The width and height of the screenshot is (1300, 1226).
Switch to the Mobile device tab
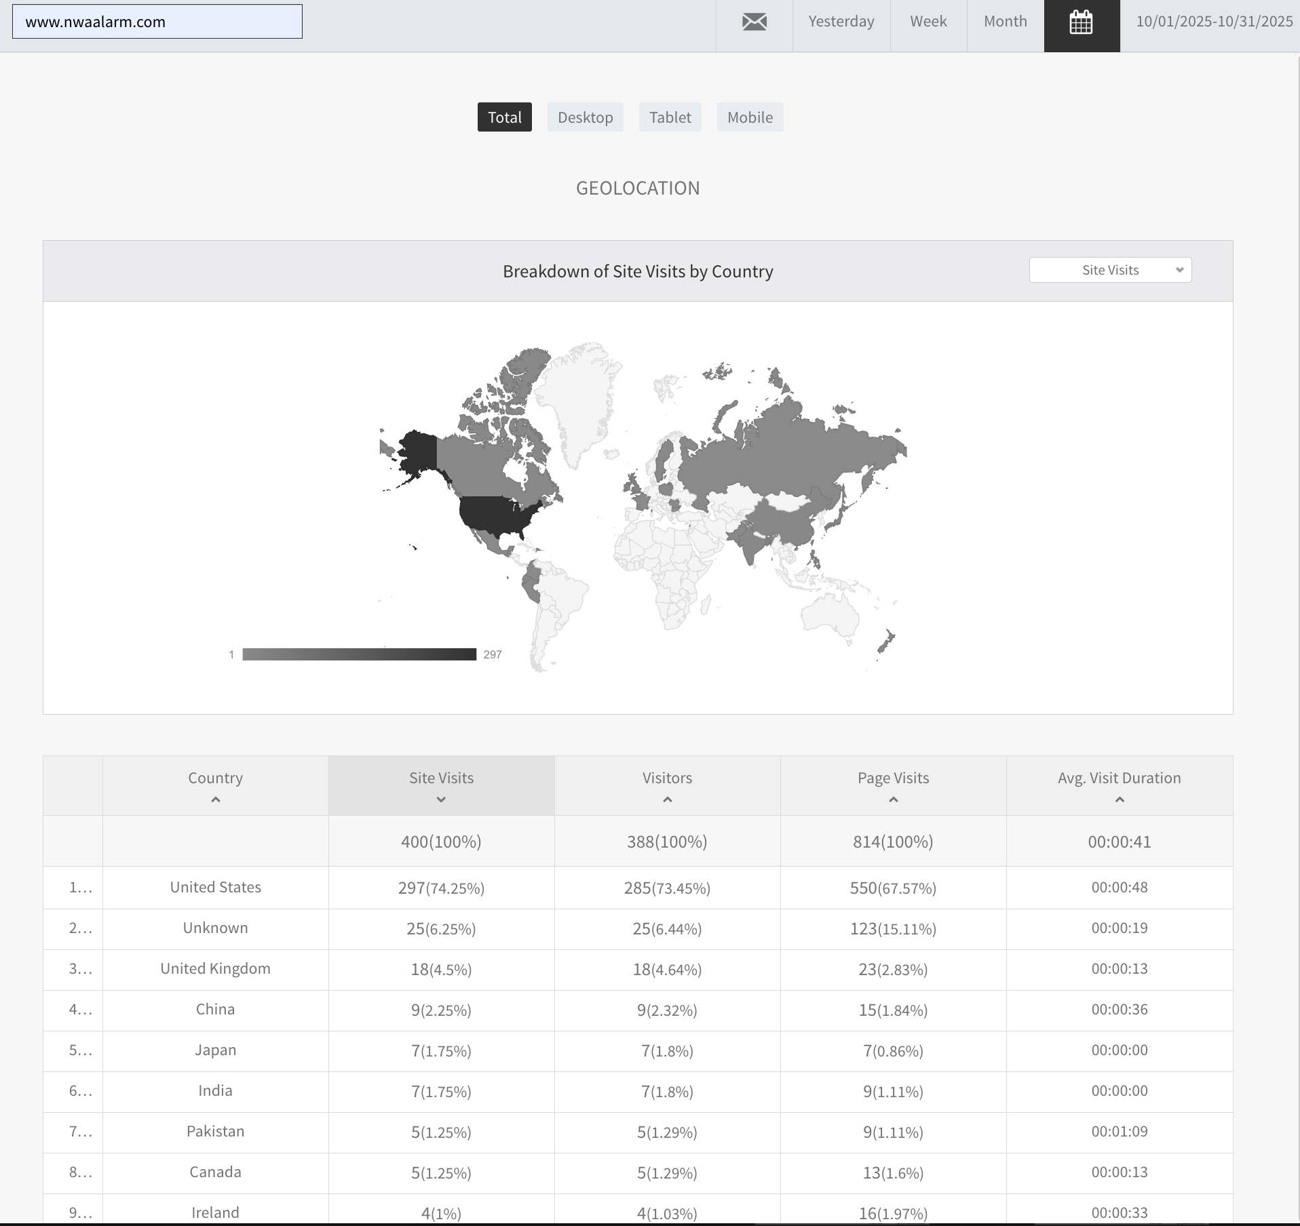click(x=750, y=117)
